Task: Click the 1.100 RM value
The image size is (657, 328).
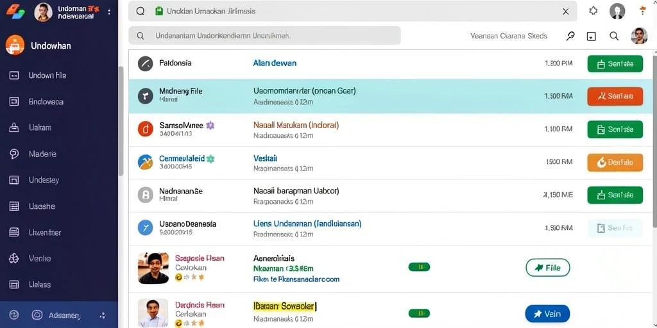Action: pyautogui.click(x=559, y=129)
